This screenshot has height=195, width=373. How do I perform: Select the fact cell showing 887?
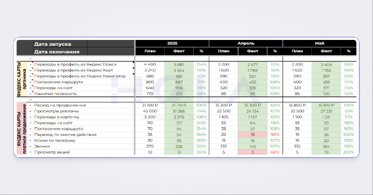(x=179, y=82)
